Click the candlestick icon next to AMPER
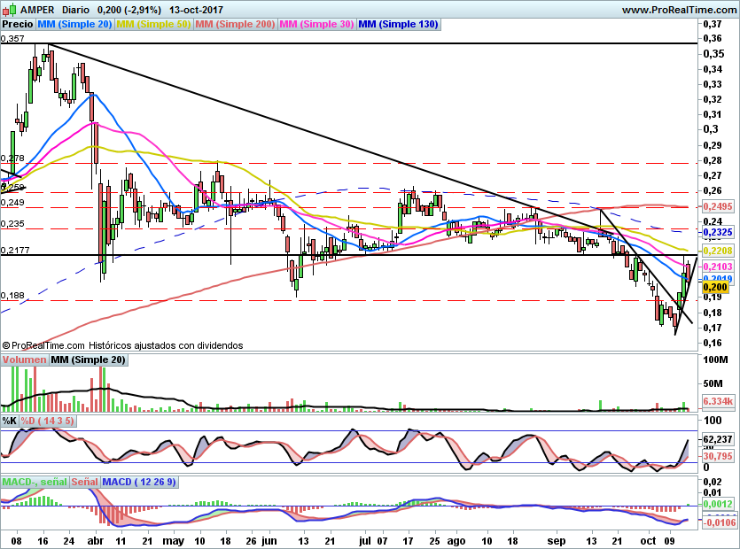 (x=9, y=10)
